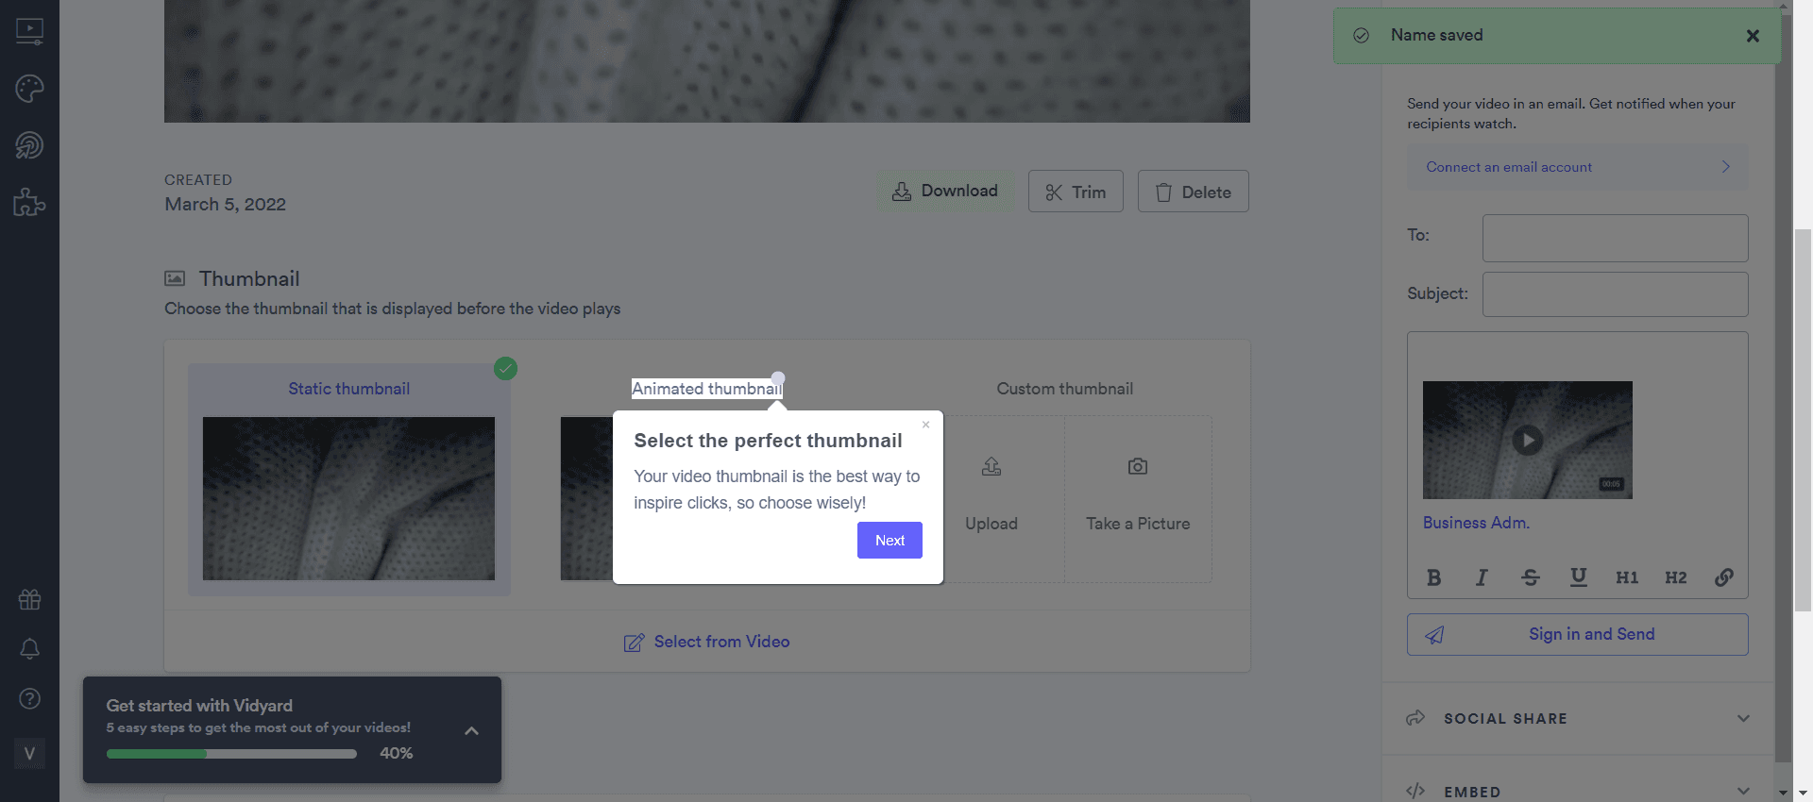Apply bold in email editor

point(1433,577)
